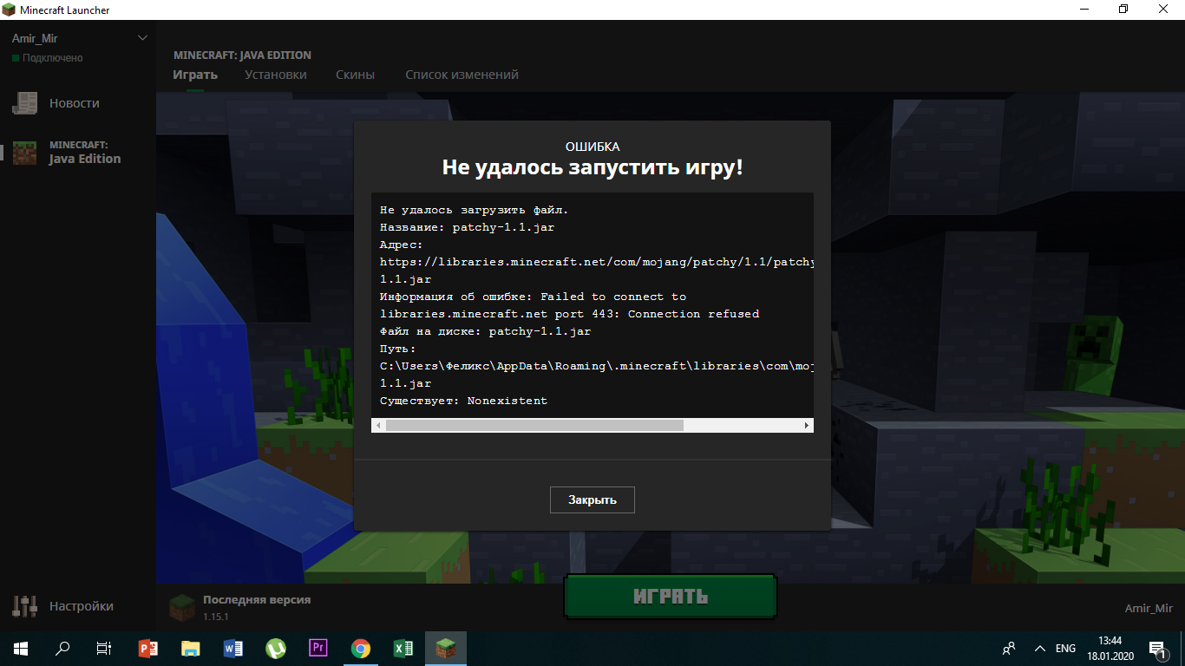Image resolution: width=1185 pixels, height=666 pixels.
Task: Click the line "Не удалось загрузить файл."
Action: click(x=474, y=210)
